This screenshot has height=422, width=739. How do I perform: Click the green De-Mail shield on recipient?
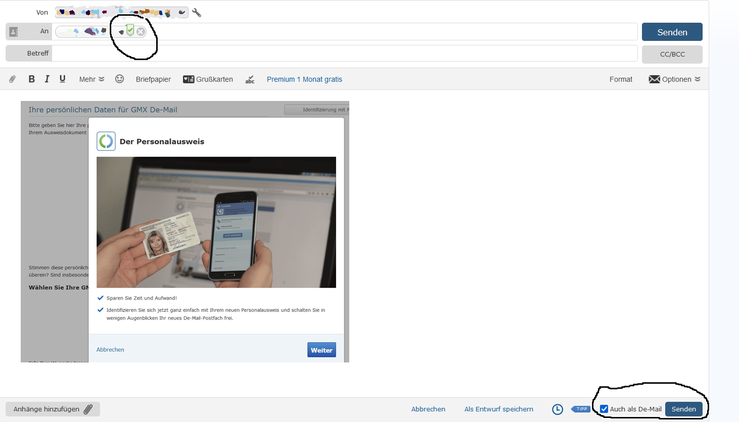pyautogui.click(x=130, y=31)
